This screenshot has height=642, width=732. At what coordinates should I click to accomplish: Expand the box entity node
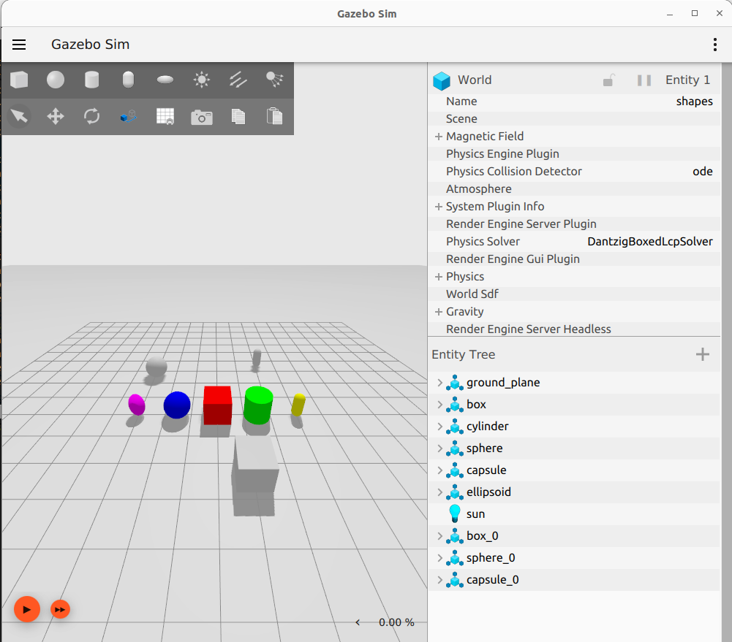(439, 405)
